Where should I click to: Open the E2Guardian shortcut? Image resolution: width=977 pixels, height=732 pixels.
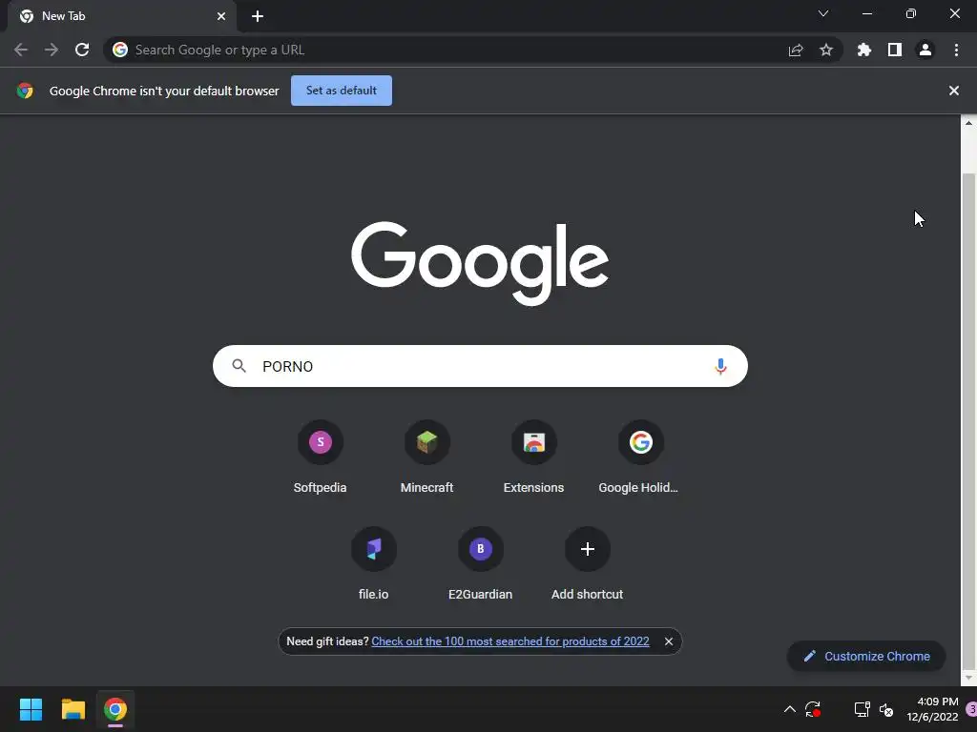click(x=481, y=564)
